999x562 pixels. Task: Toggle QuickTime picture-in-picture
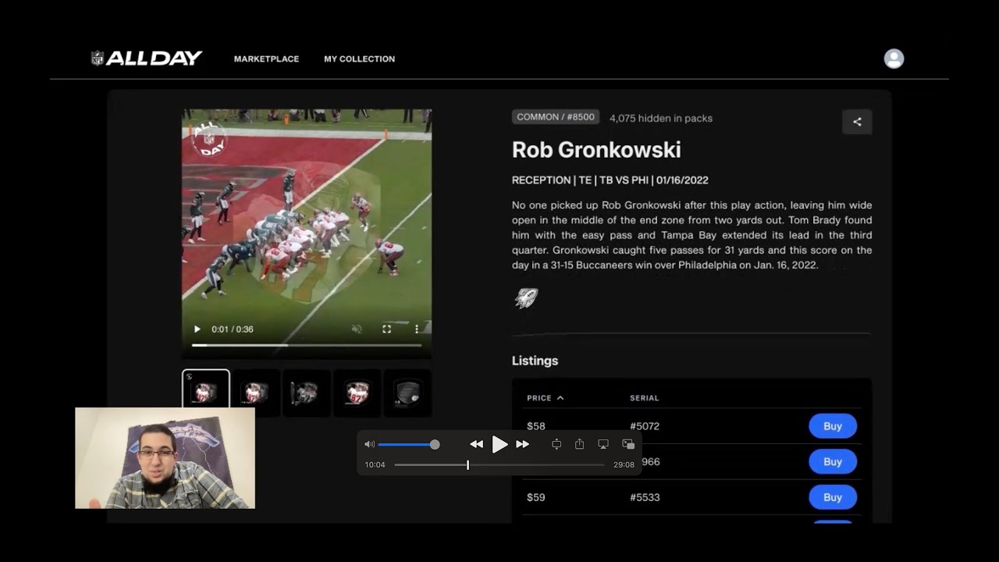[x=628, y=444]
